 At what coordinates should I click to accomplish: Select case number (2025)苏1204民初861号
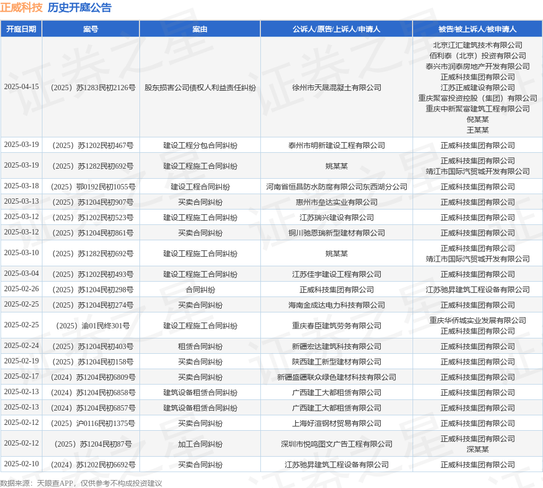tap(93, 233)
